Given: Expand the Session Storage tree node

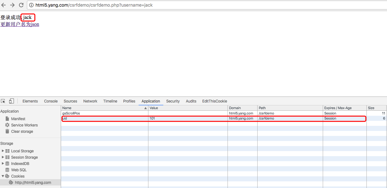Looking at the screenshot, I should (x=3, y=157).
